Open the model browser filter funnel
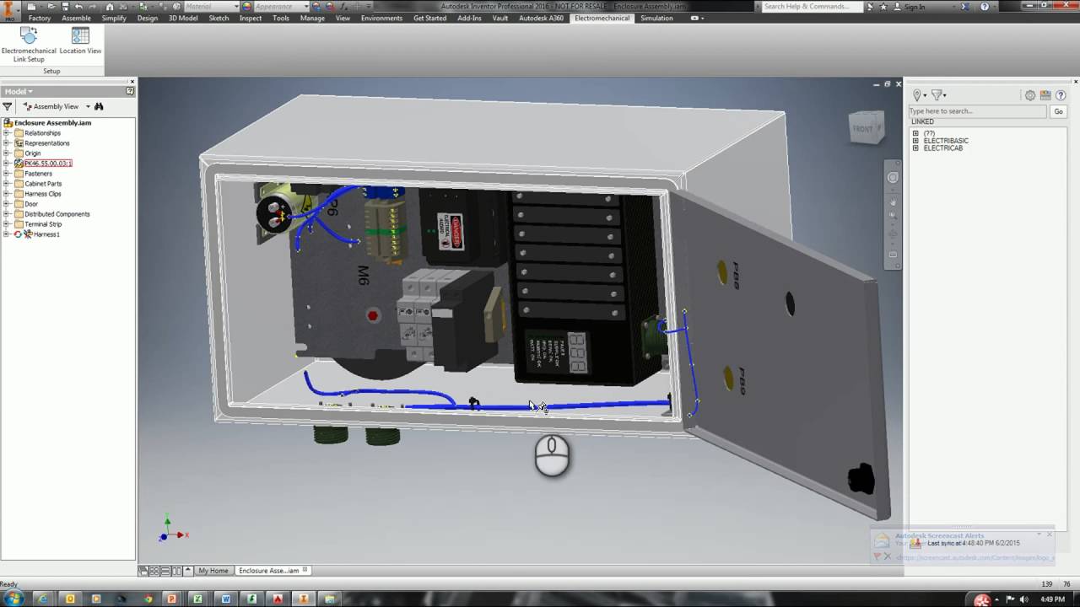1080x607 pixels. pos(8,106)
